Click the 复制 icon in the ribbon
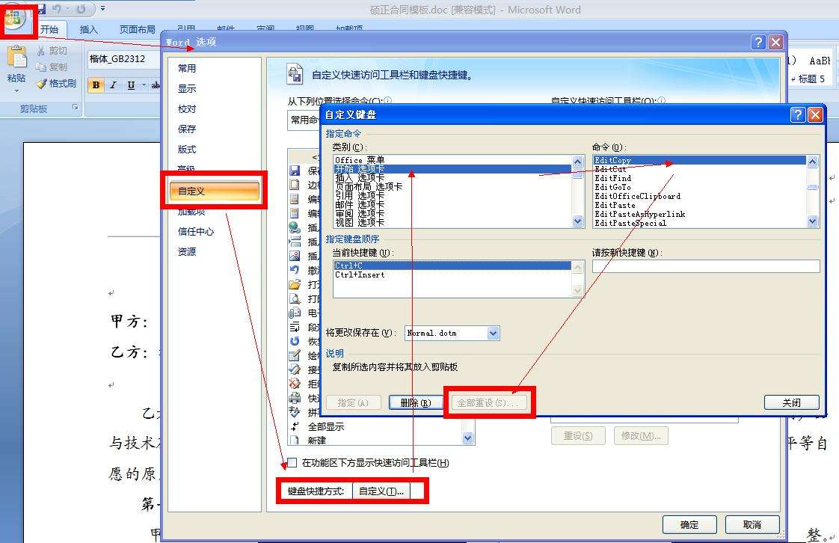 tap(41, 67)
